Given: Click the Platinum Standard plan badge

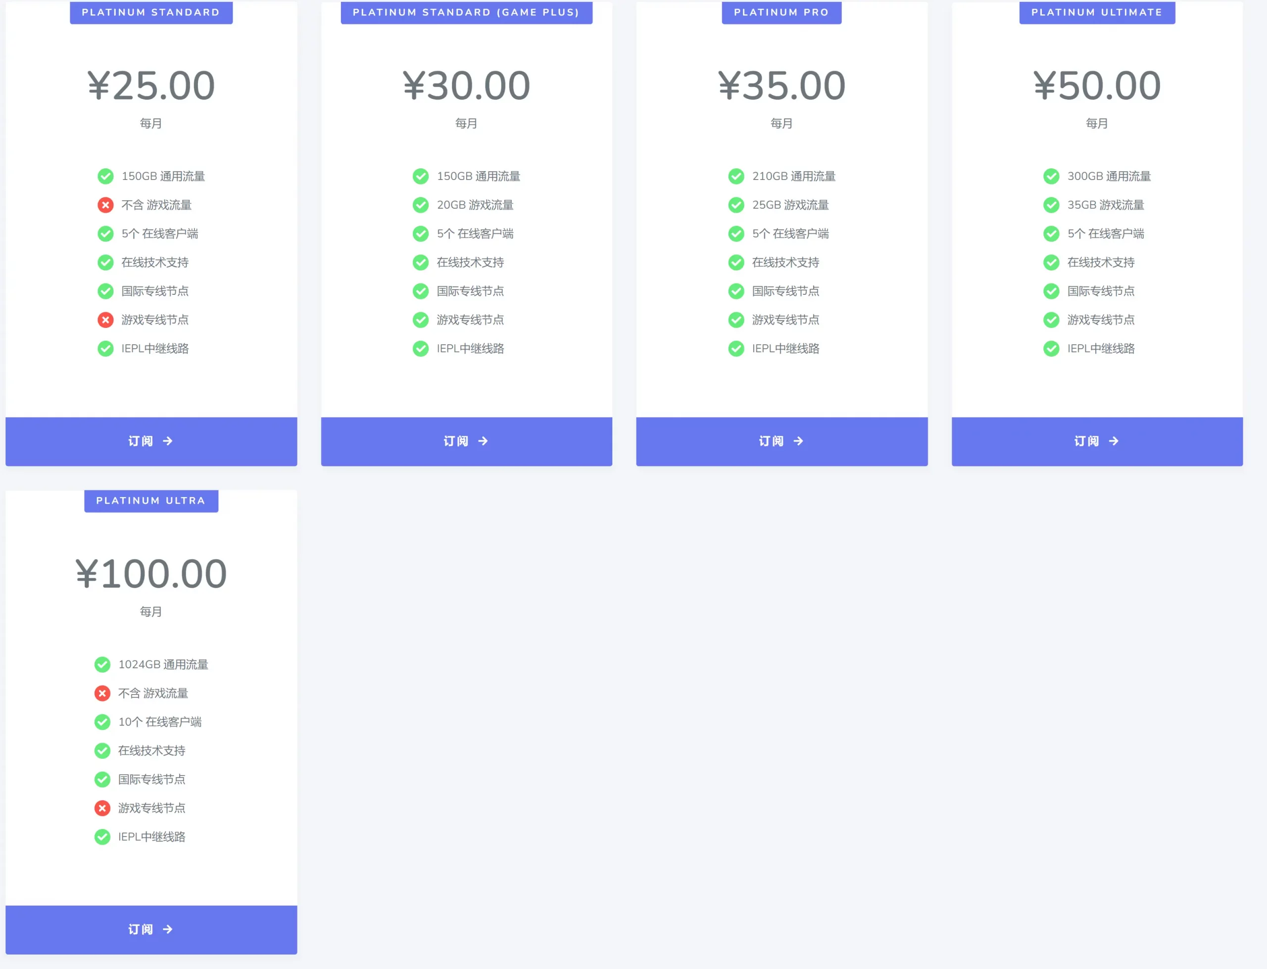Looking at the screenshot, I should click(151, 12).
